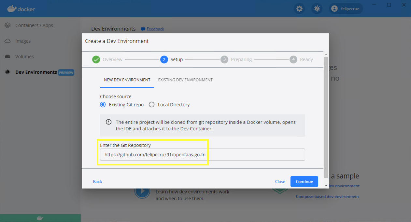This screenshot has height=222, width=411.
Task: Click the completed Overview step checkmark
Action: 96,59
